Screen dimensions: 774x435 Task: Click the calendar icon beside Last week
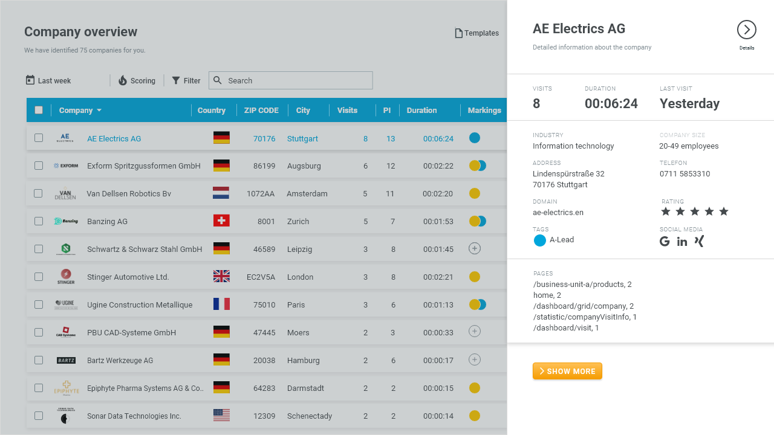click(30, 80)
